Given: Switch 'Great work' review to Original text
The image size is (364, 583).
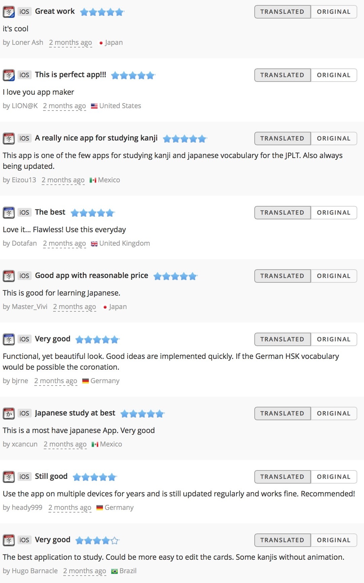Looking at the screenshot, I should click(334, 12).
